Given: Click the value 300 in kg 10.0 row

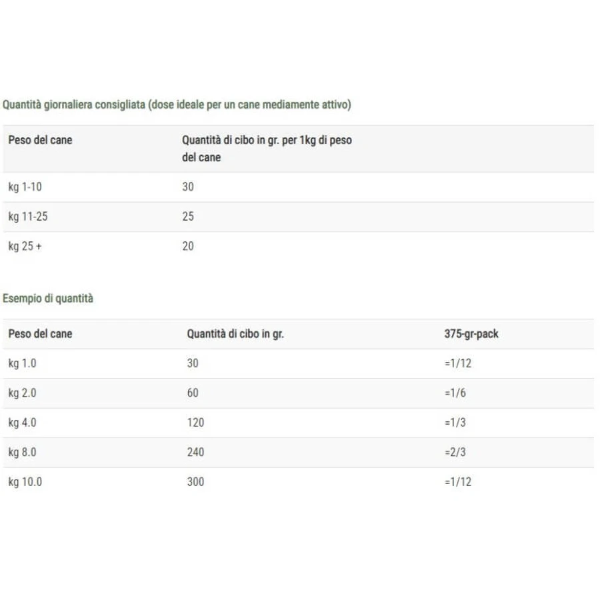Looking at the screenshot, I should [x=195, y=482].
